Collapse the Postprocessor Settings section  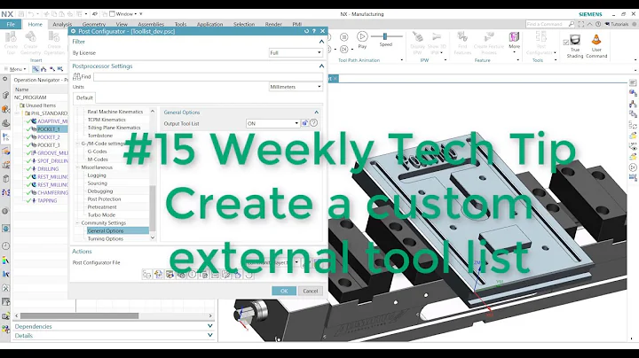pyautogui.click(x=321, y=66)
